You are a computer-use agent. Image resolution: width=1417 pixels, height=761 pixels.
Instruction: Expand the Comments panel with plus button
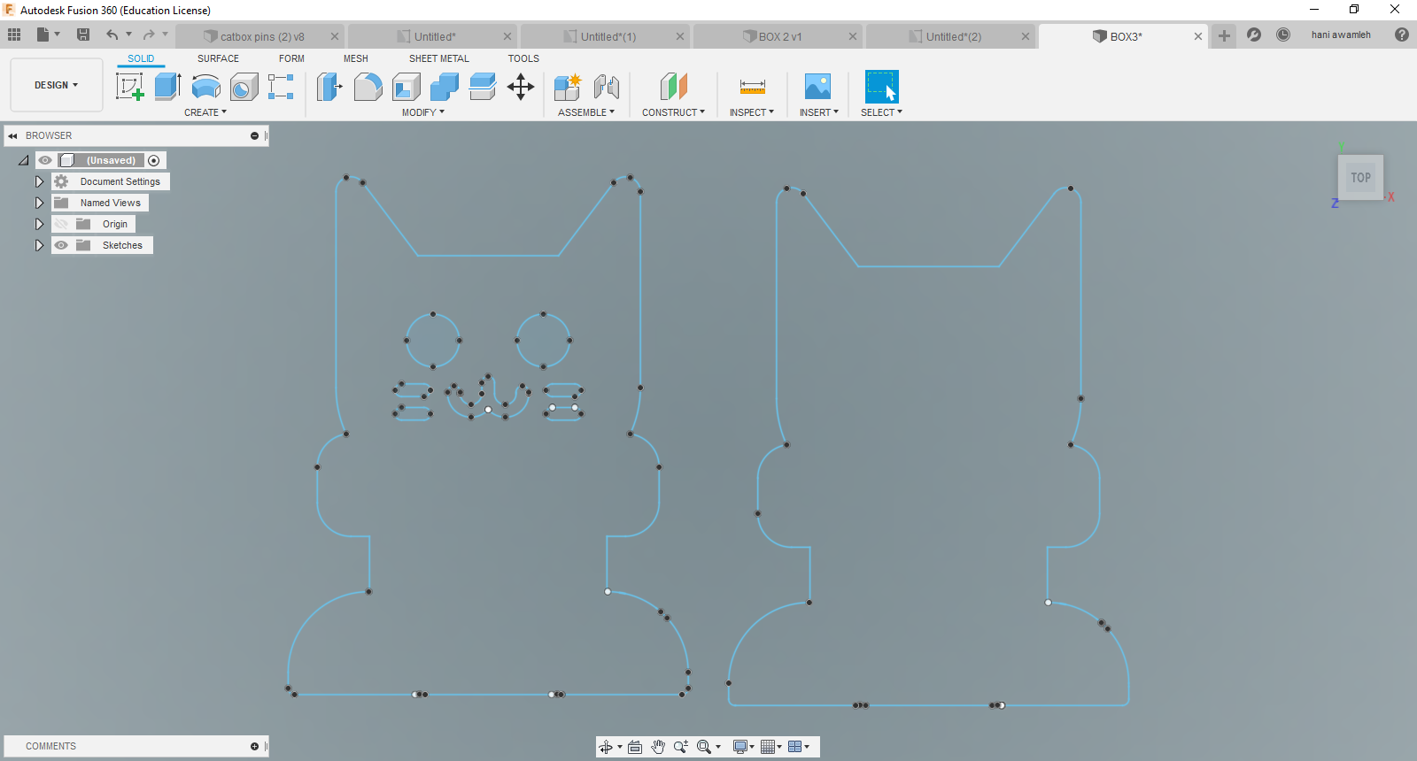(x=254, y=746)
